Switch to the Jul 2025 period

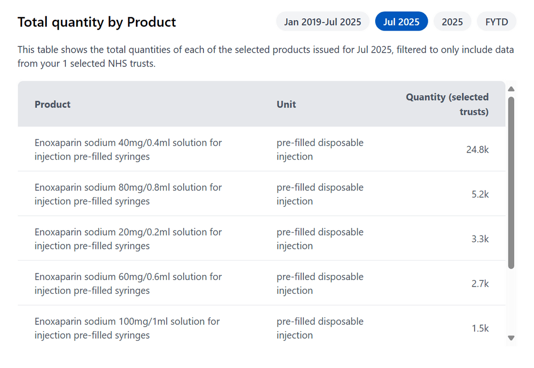click(x=401, y=22)
